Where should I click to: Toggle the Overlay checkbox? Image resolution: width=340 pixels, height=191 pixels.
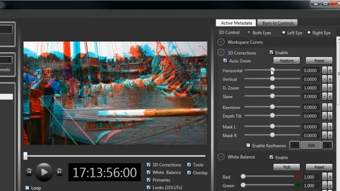[189, 172]
